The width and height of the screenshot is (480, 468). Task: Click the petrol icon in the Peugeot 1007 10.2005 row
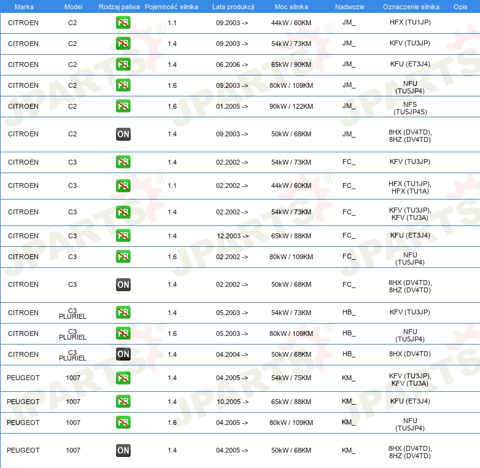pyautogui.click(x=123, y=402)
